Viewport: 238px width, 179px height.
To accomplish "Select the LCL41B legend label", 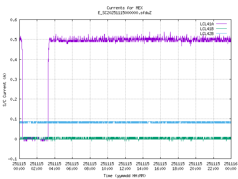I will [206, 29].
